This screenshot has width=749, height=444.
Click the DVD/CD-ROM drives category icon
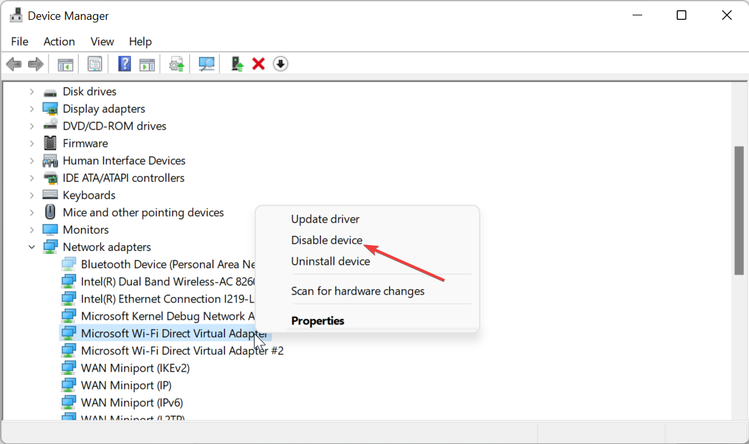tap(50, 125)
